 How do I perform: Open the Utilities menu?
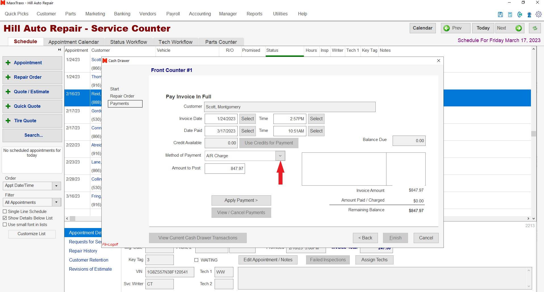pyautogui.click(x=280, y=14)
